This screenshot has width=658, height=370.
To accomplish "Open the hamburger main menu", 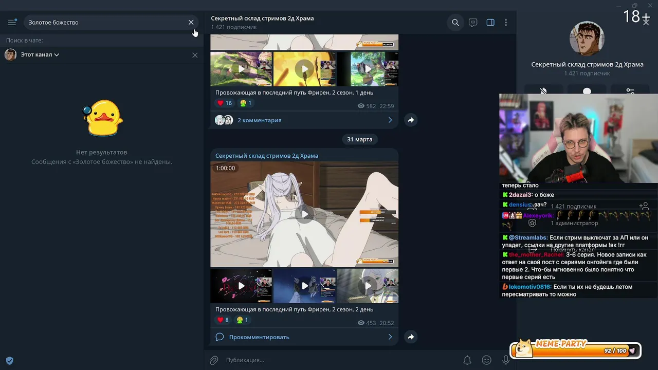I will [12, 22].
